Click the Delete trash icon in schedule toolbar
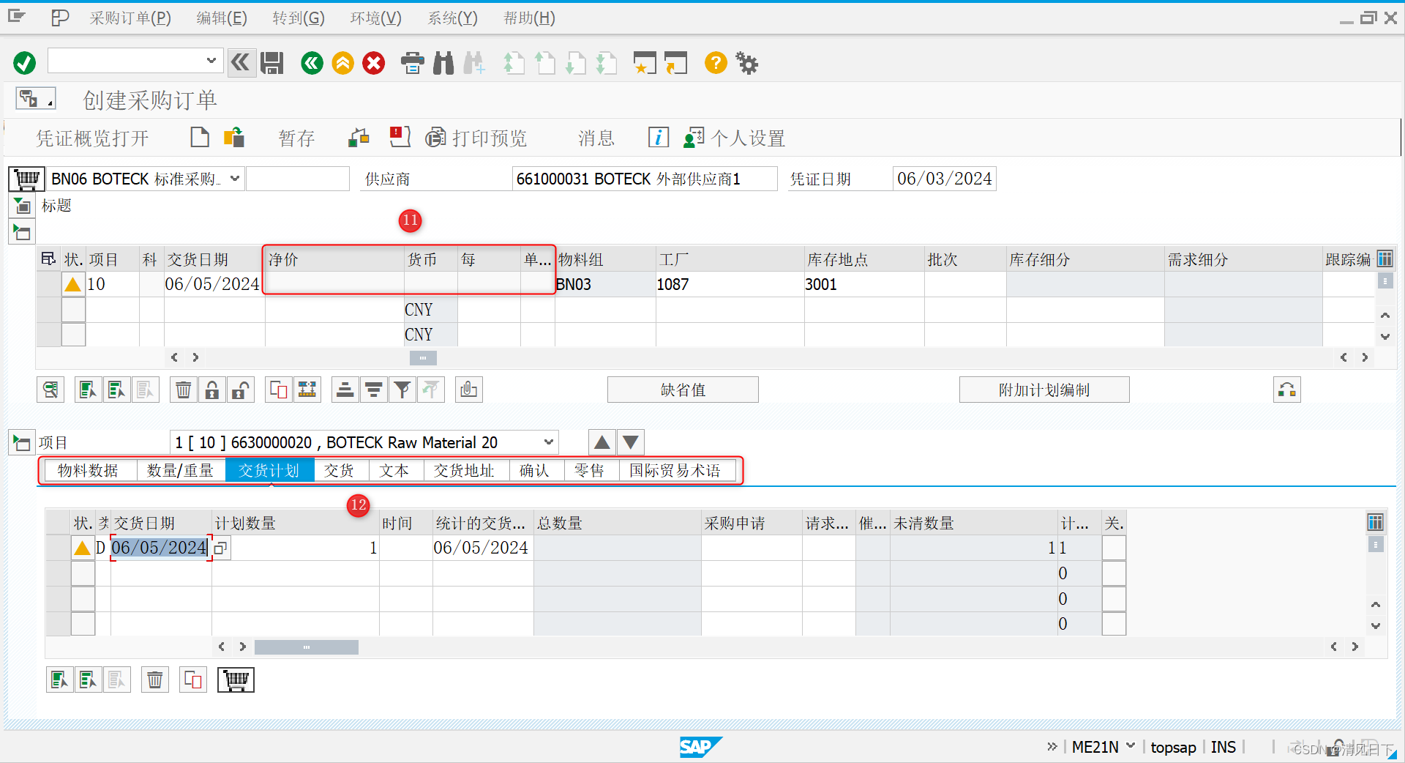The width and height of the screenshot is (1405, 763). point(155,680)
